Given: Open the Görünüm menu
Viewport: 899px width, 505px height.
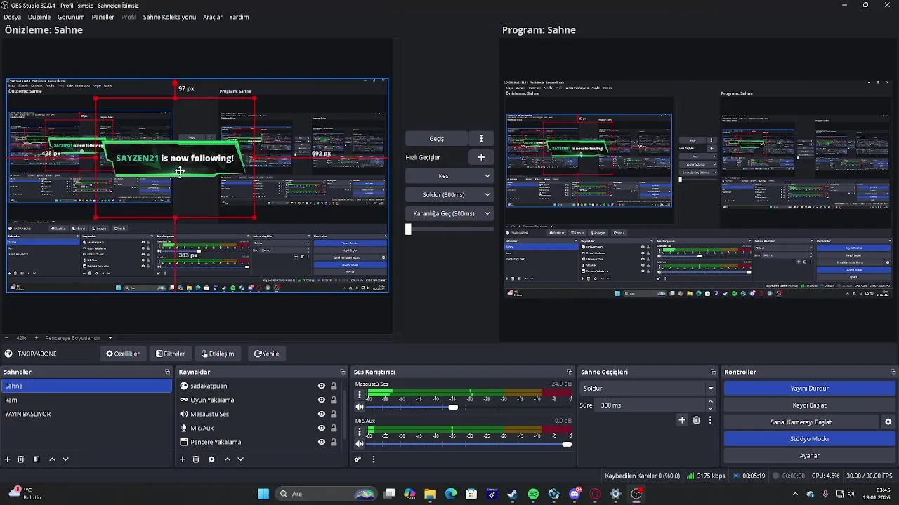Looking at the screenshot, I should point(71,17).
